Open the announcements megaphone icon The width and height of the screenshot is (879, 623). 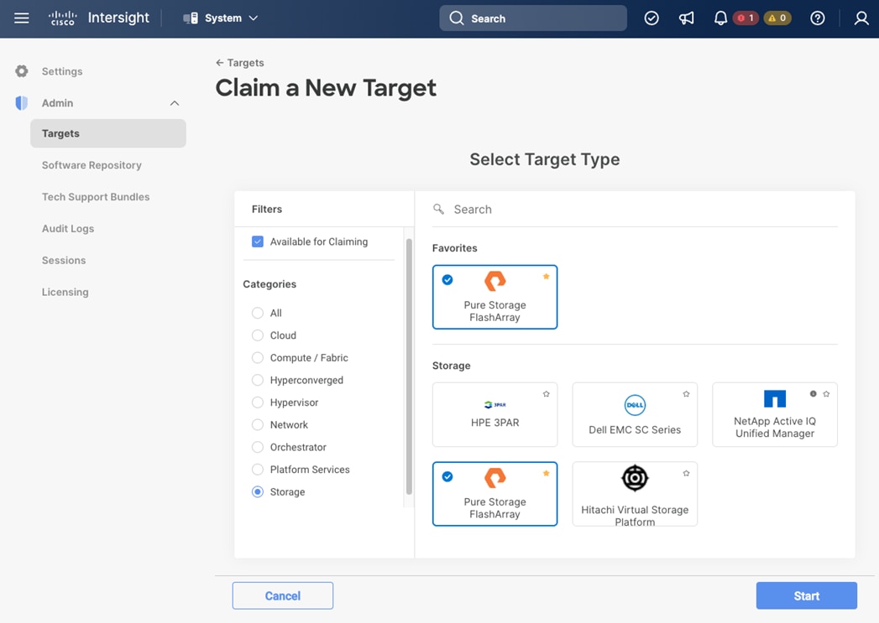(x=686, y=18)
